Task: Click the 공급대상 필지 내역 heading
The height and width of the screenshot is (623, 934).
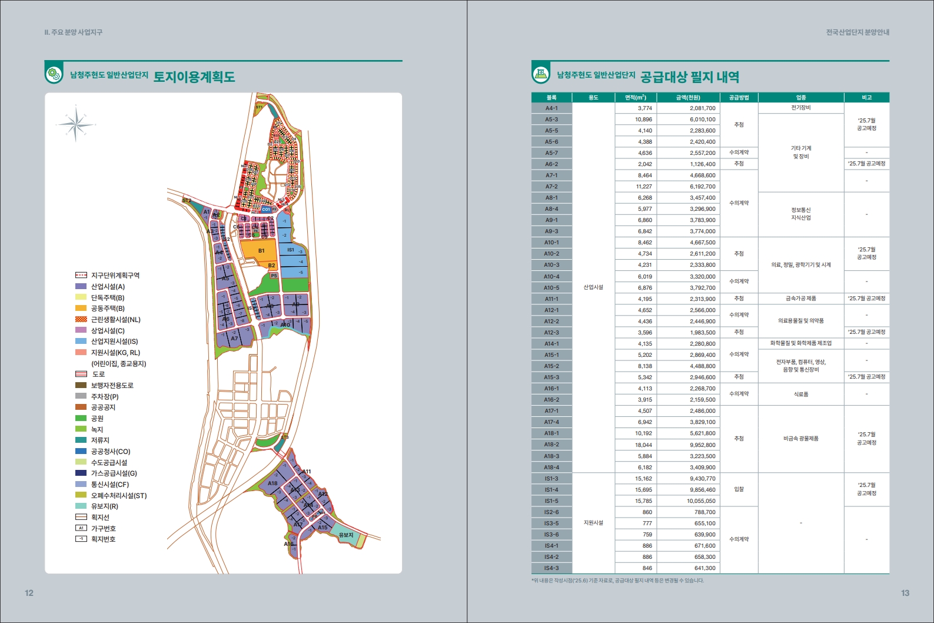Action: coord(690,77)
